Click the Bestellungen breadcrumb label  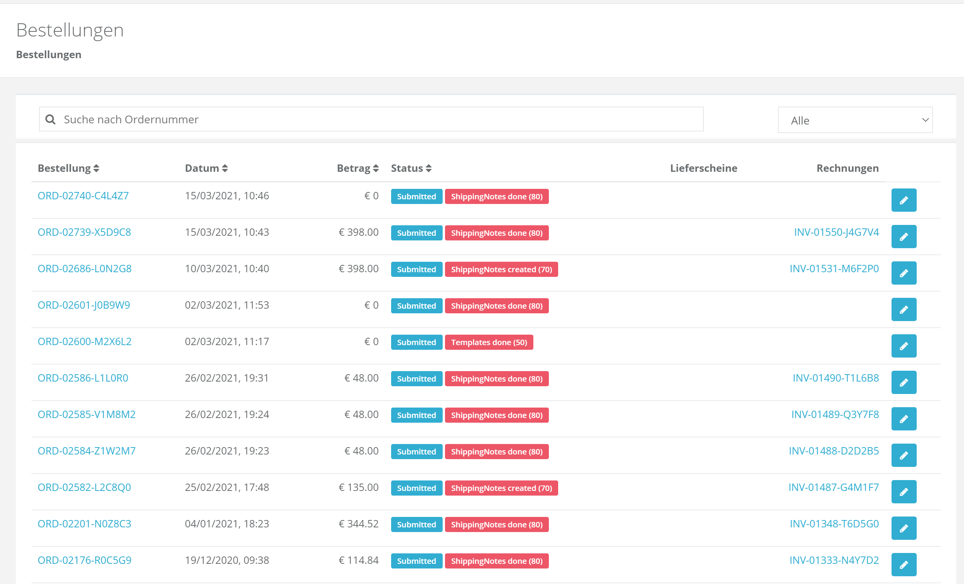coord(49,54)
